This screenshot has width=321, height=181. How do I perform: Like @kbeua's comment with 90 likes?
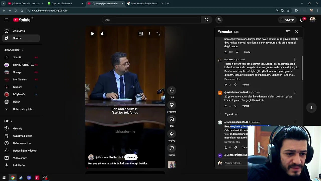pos(226,85)
